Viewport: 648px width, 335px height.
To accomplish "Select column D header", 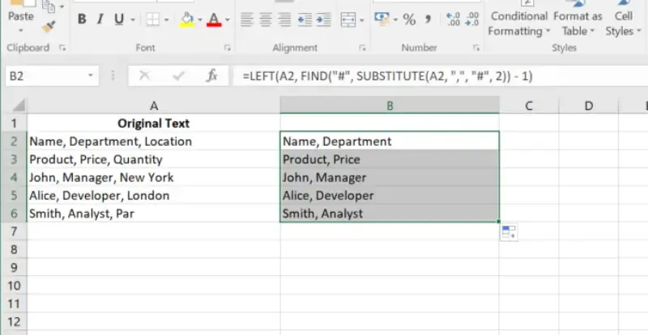I will (x=589, y=106).
